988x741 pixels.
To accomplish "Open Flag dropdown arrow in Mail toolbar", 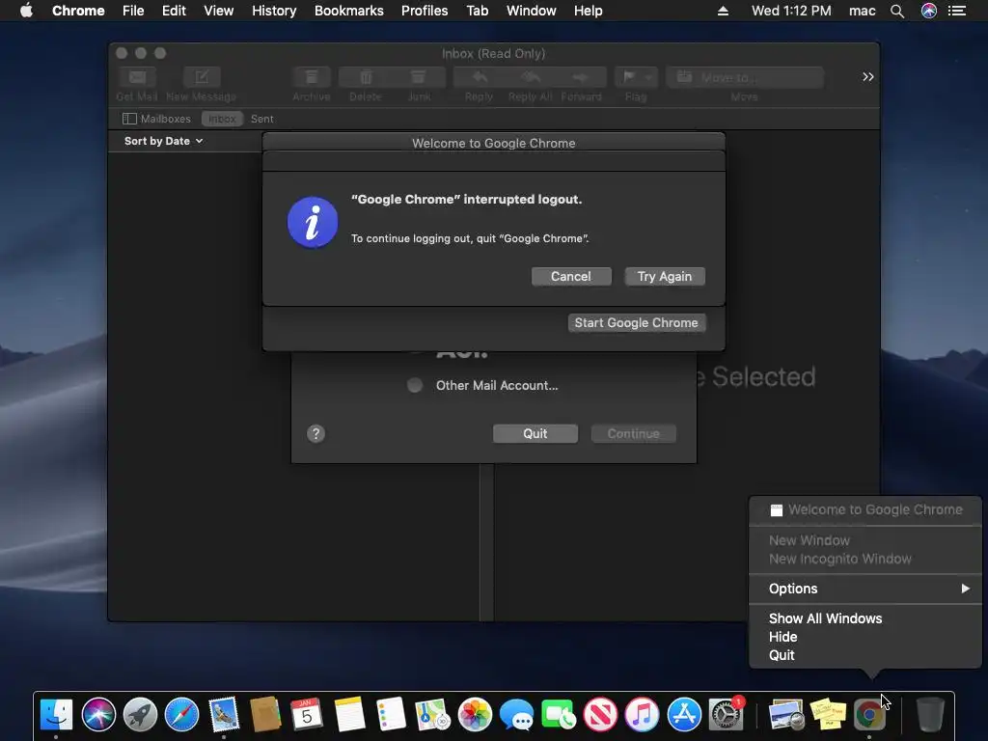I will tap(649, 77).
